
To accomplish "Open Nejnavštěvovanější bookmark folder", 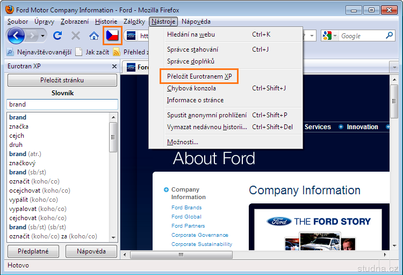I will click(39, 52).
